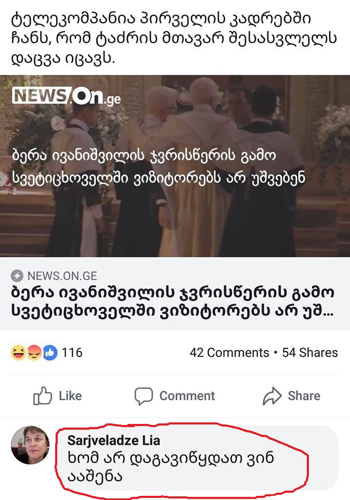Image resolution: width=350 pixels, height=500 pixels.
Task: Click Sarjveladze Lia's profile picture
Action: tap(30, 445)
